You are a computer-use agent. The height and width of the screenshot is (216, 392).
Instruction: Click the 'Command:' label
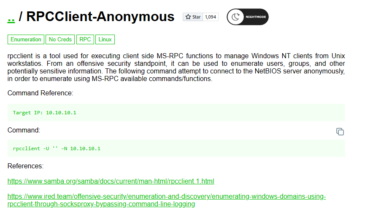pyautogui.click(x=24, y=130)
